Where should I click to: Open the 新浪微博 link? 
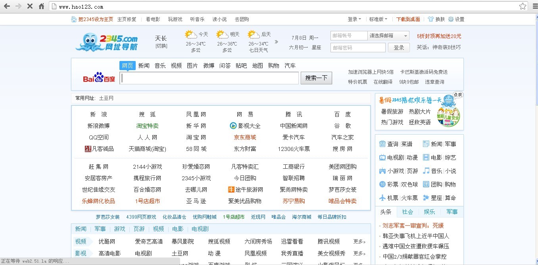point(98,126)
